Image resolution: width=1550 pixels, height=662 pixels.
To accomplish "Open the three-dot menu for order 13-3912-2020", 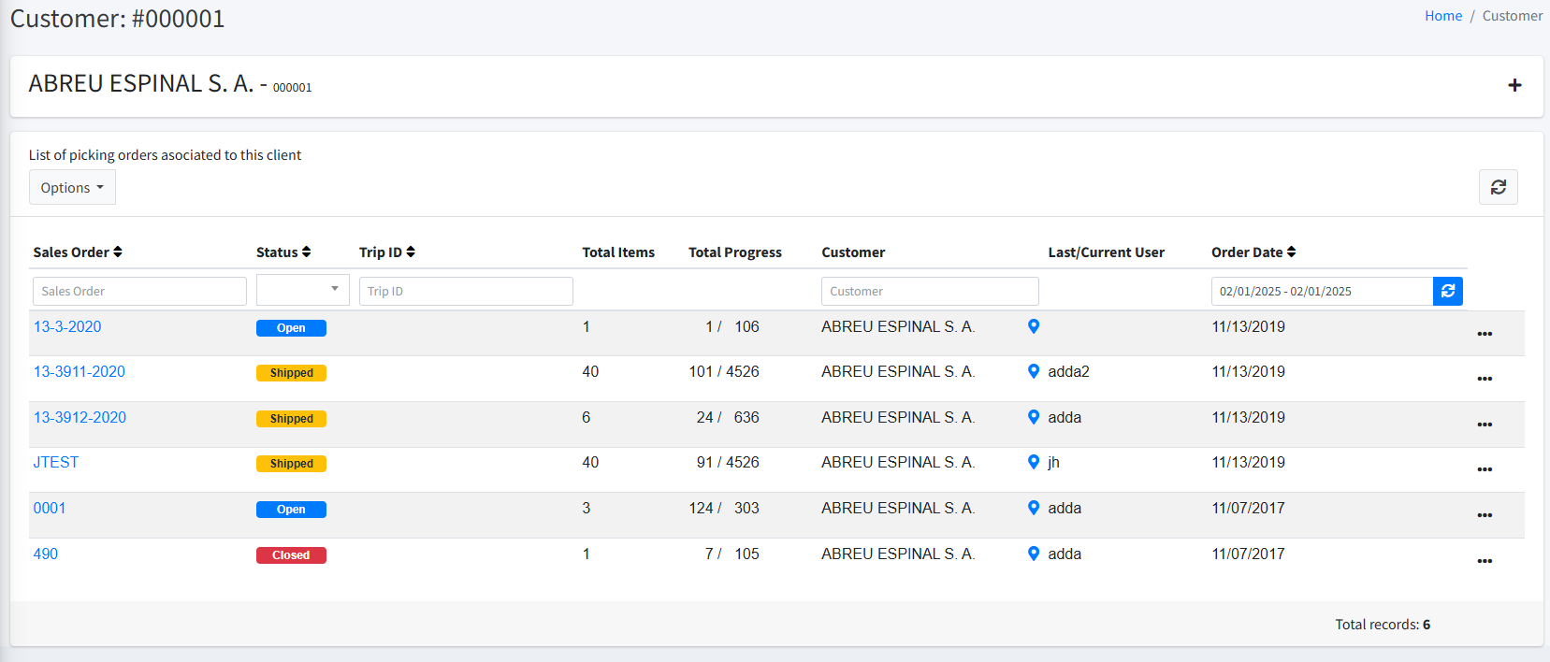I will [x=1484, y=425].
